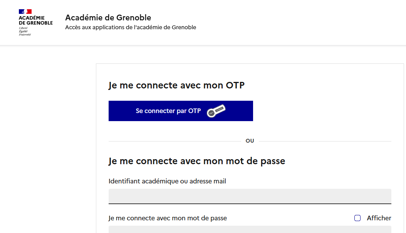Select the access applications subtitle text

[x=131, y=27]
